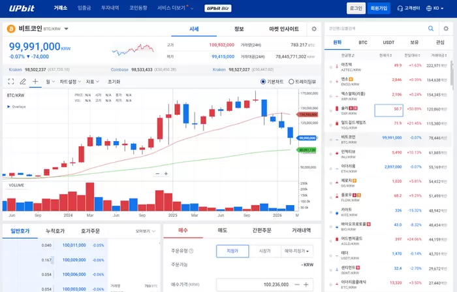Click the 회원가입 button

click(x=378, y=8)
